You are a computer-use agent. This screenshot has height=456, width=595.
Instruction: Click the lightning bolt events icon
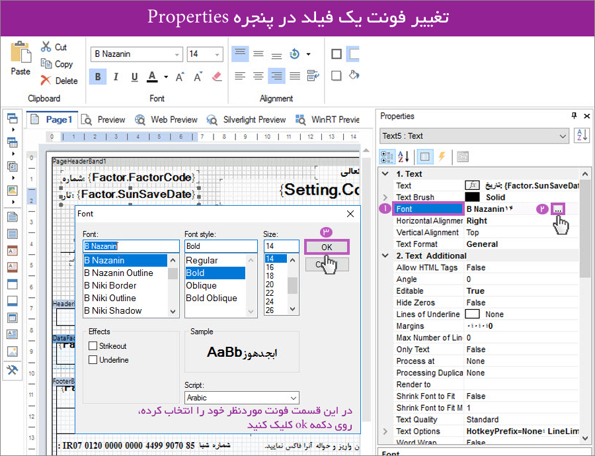click(x=442, y=157)
